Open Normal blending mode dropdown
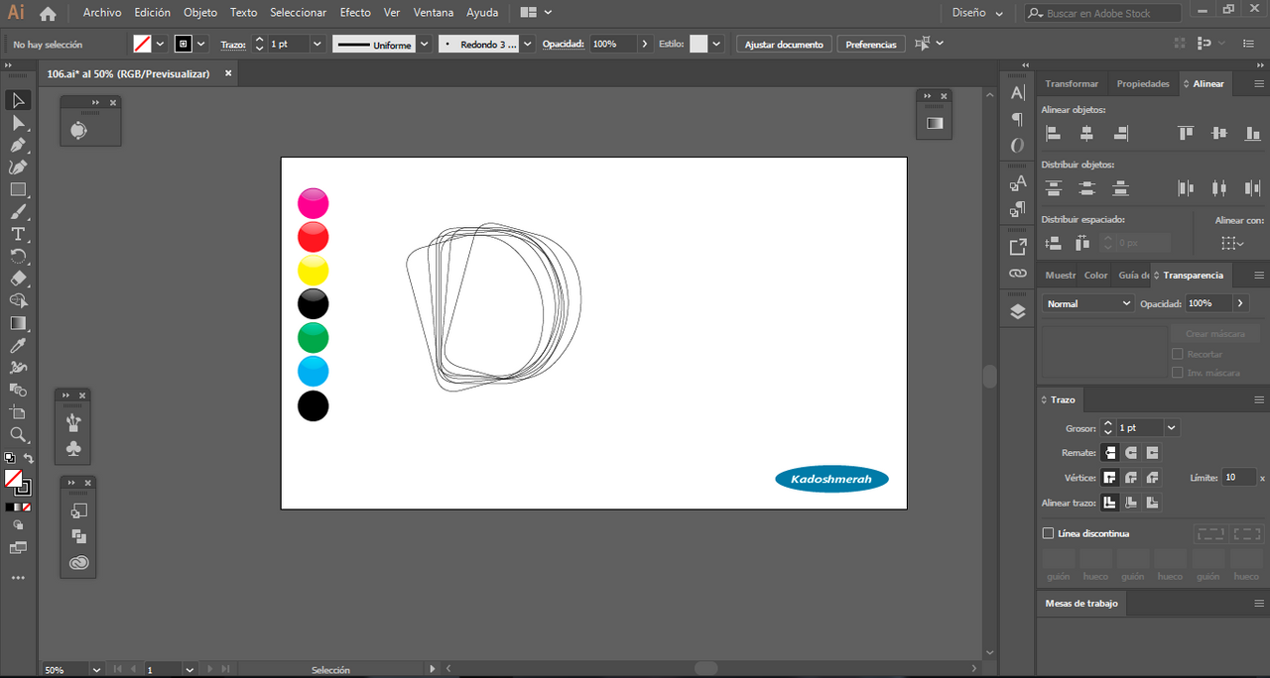This screenshot has width=1270, height=678. coord(1088,303)
